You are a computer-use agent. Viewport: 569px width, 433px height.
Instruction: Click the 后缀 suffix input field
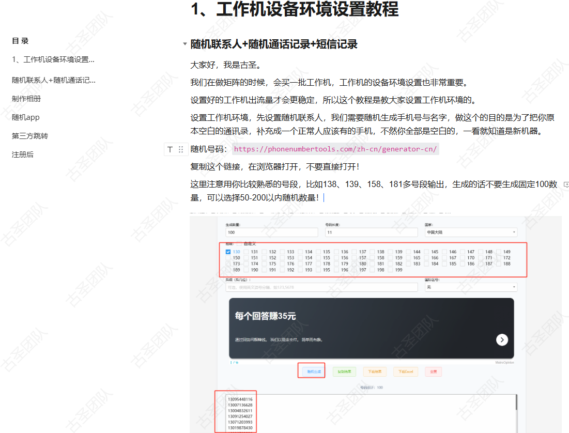pos(321,287)
